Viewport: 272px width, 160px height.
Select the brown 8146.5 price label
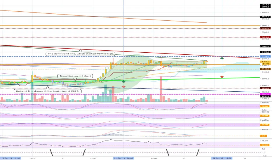(265, 69)
